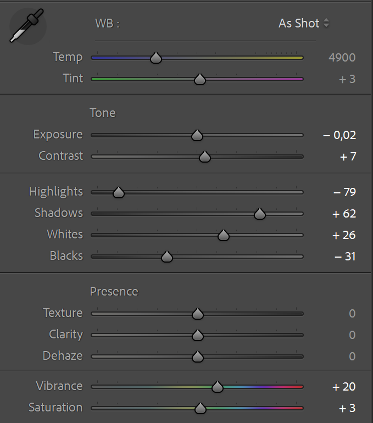
Task: Click the Exposure slider handle
Action: [197, 135]
